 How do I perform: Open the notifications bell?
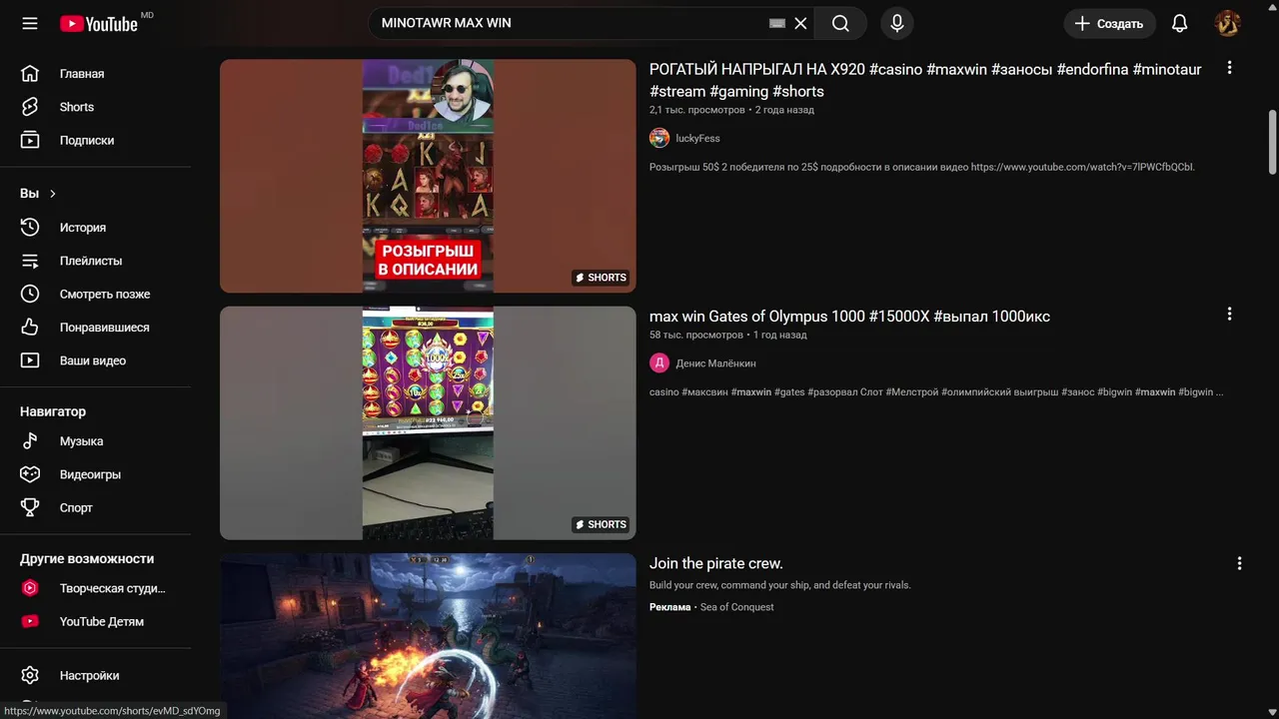coord(1180,23)
